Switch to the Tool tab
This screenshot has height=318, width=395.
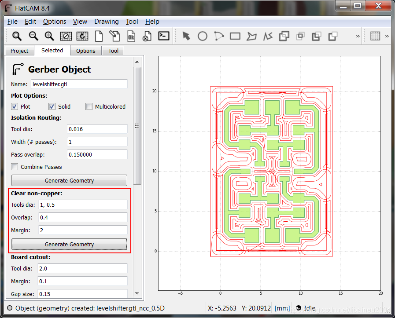113,51
